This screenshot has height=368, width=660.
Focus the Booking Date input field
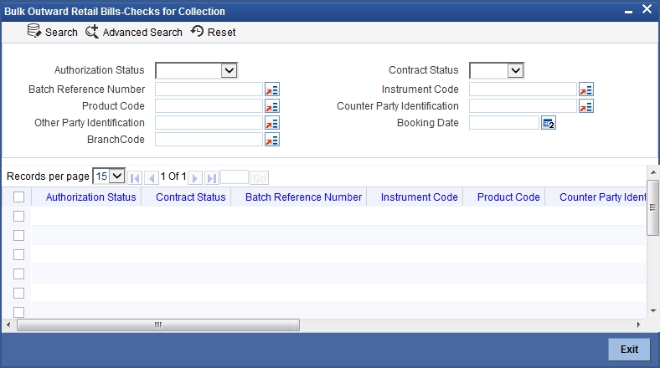click(504, 123)
